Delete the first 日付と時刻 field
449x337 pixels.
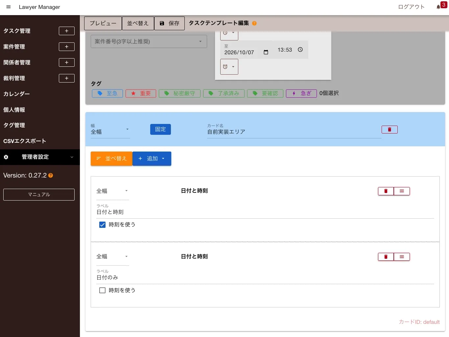[386, 191]
